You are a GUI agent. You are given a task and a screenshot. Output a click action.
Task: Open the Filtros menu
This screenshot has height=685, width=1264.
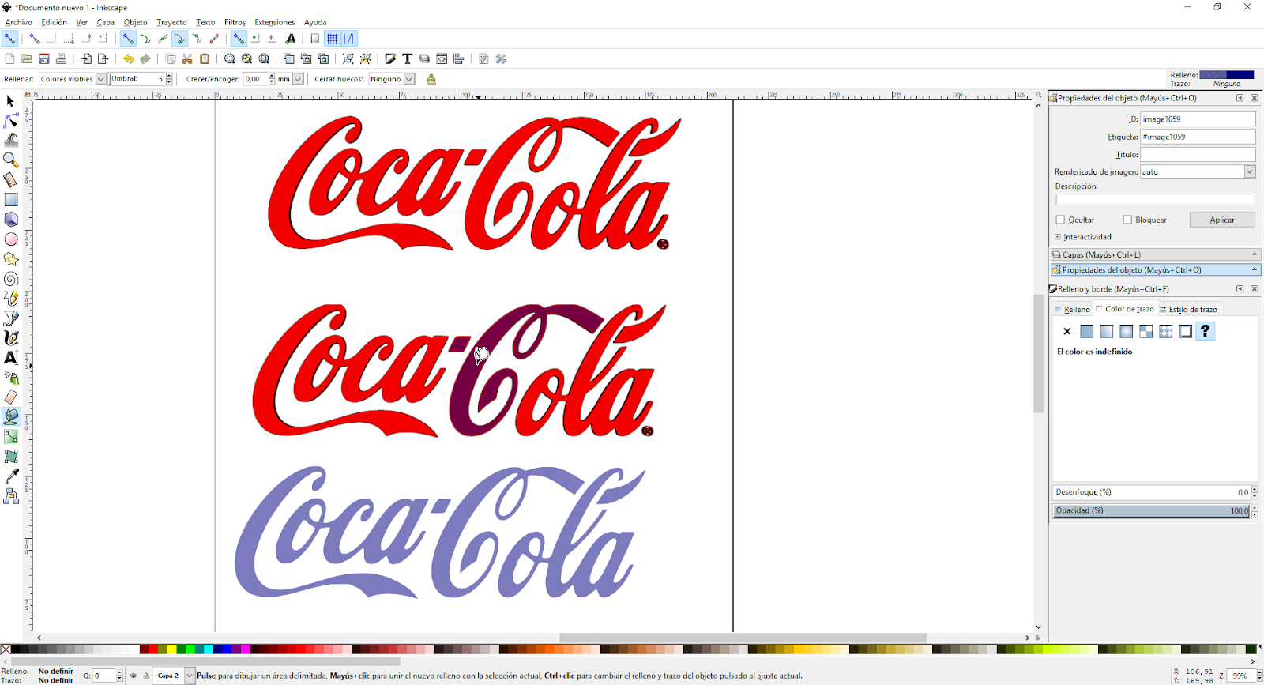click(x=235, y=22)
